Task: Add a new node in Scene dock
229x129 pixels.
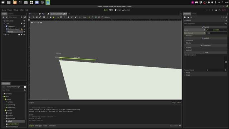Action: (x=3, y=17)
